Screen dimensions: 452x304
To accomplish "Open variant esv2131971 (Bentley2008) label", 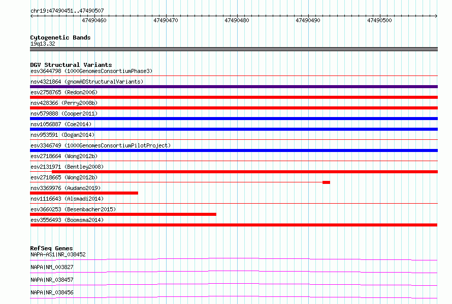I will coord(67,167).
